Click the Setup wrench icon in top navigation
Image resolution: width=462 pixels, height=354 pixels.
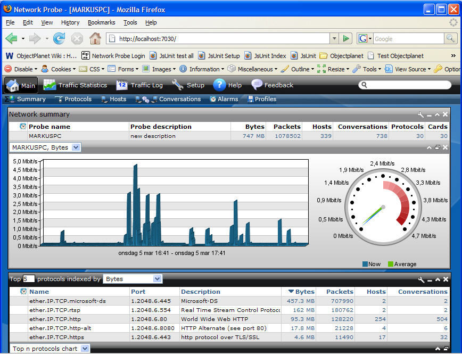coord(177,85)
